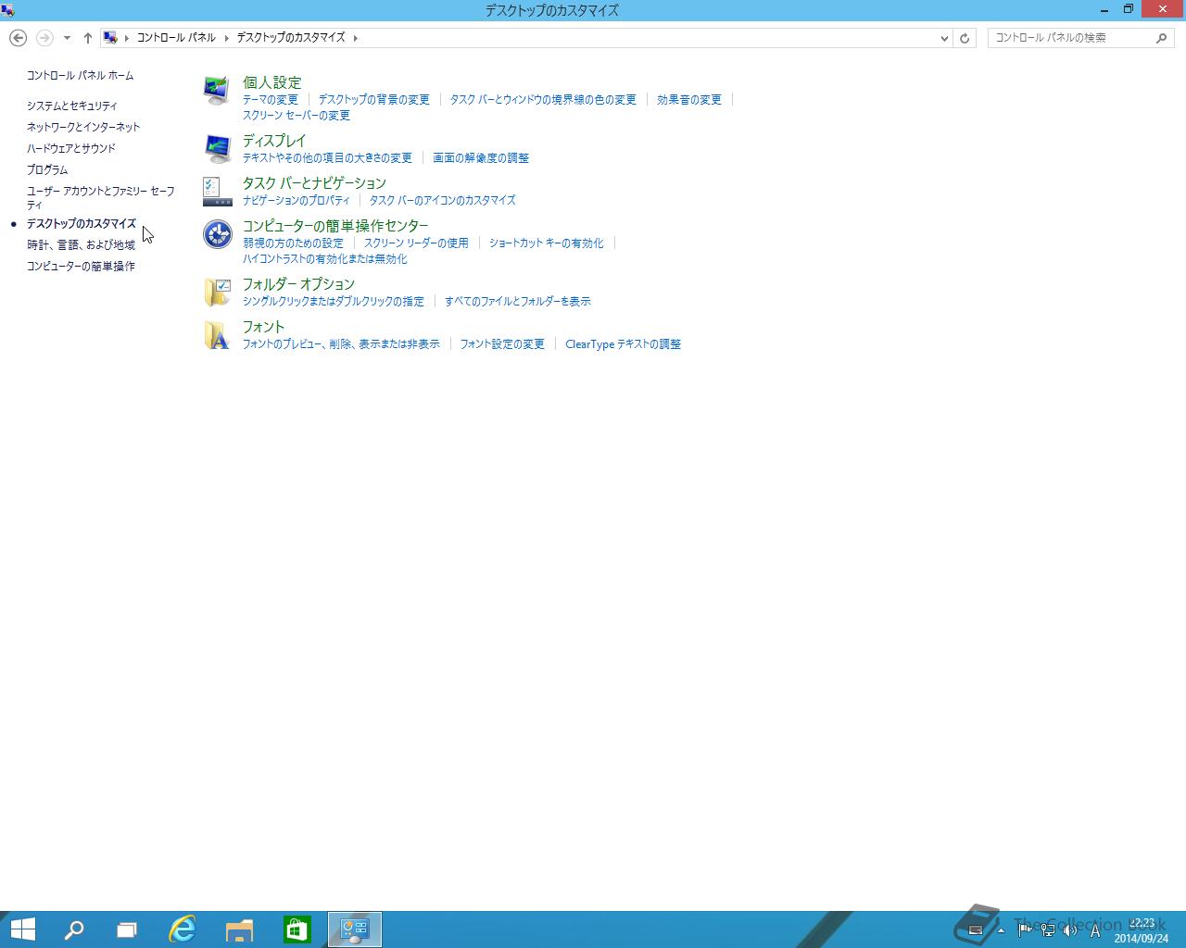Expand root chevron in address bar
The image size is (1186, 948).
tap(127, 38)
